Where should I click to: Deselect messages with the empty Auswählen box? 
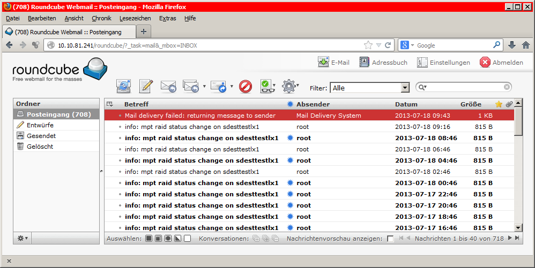coord(187,239)
